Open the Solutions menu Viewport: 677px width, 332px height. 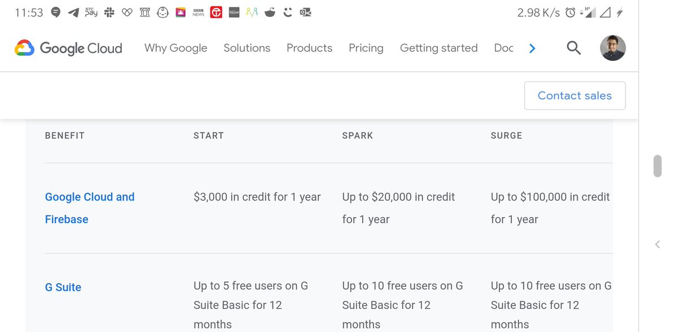tap(247, 48)
